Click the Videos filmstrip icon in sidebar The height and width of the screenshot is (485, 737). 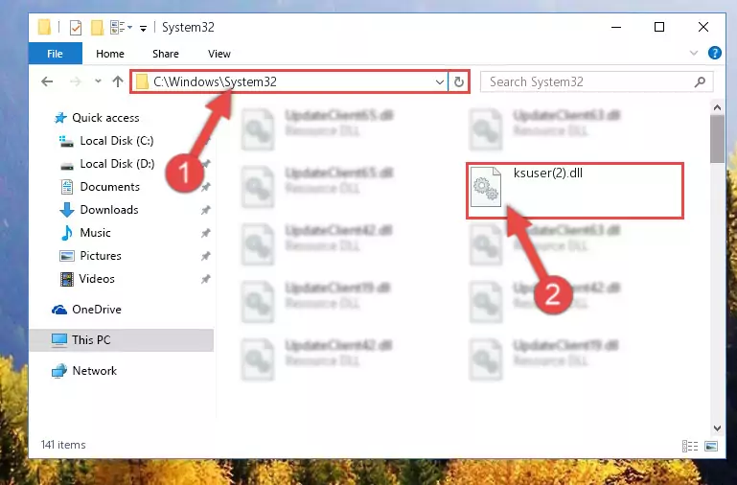67,279
